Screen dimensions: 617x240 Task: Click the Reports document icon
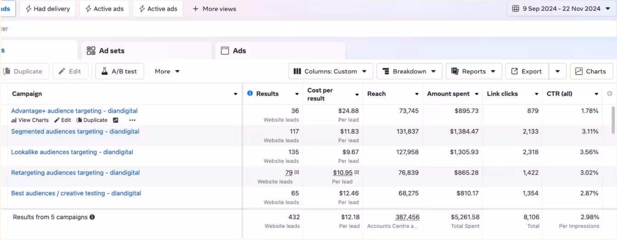point(455,71)
